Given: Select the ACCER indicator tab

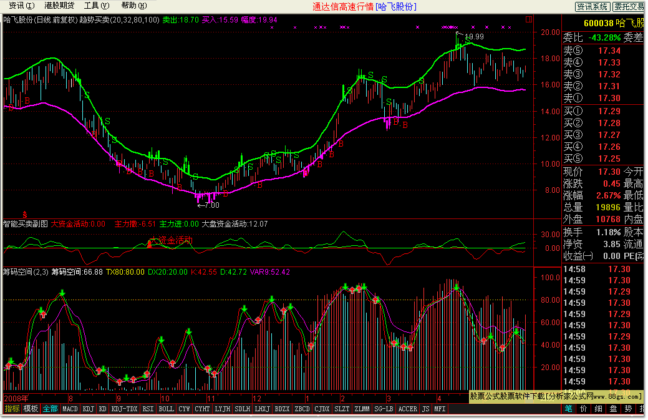Looking at the screenshot, I should coord(407,409).
